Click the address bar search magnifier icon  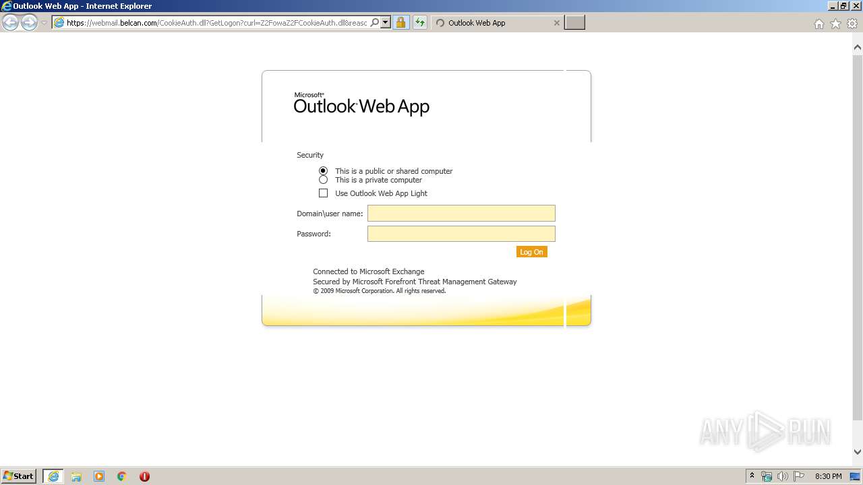pyautogui.click(x=375, y=22)
